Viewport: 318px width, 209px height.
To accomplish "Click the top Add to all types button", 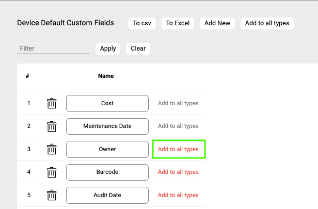I will point(267,23).
